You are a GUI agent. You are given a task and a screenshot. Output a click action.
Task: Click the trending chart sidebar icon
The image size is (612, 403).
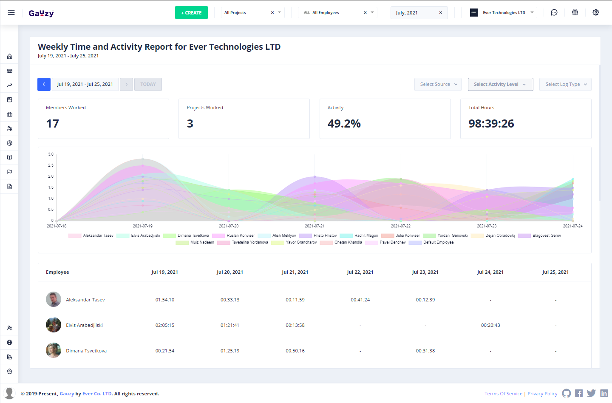point(9,85)
